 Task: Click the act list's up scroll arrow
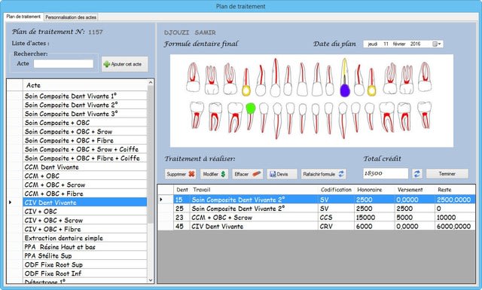point(151,82)
